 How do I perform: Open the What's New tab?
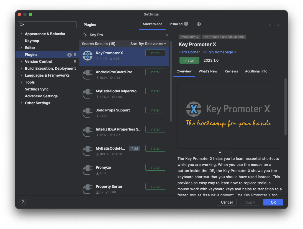[208, 71]
